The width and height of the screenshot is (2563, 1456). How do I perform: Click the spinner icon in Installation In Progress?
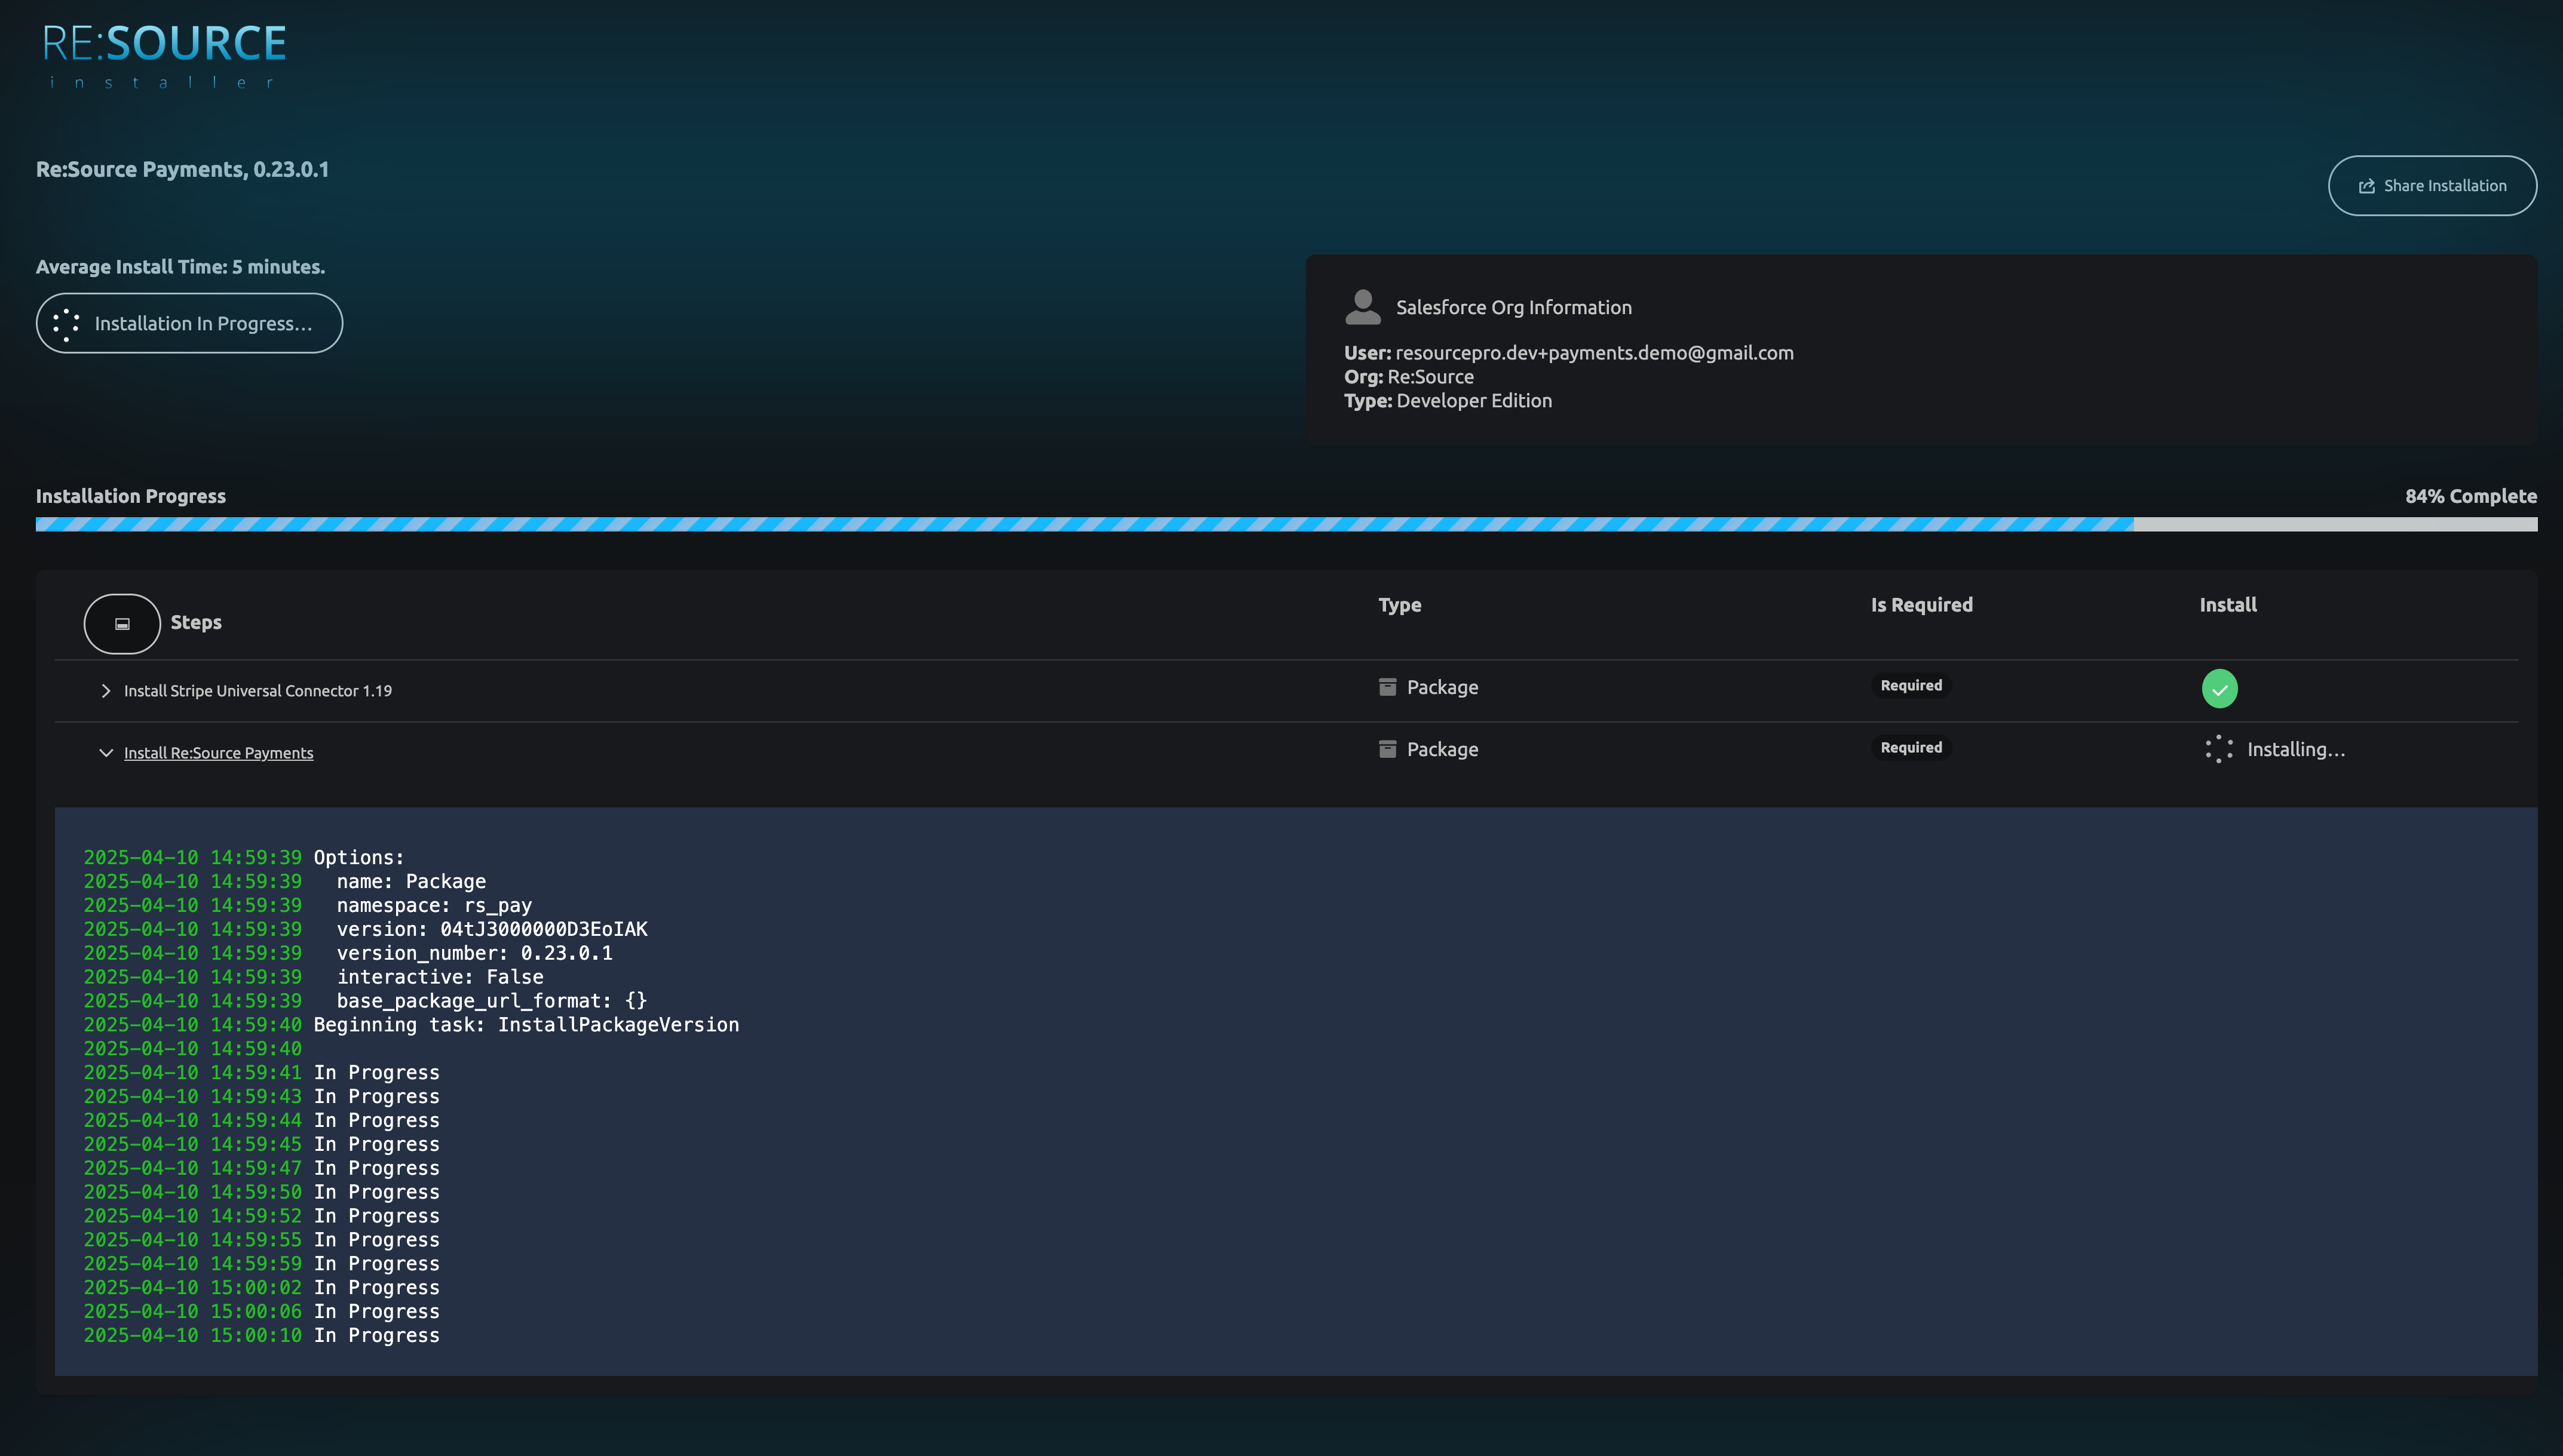tap(66, 324)
